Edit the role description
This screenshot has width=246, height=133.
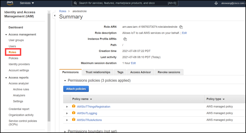point(184,33)
